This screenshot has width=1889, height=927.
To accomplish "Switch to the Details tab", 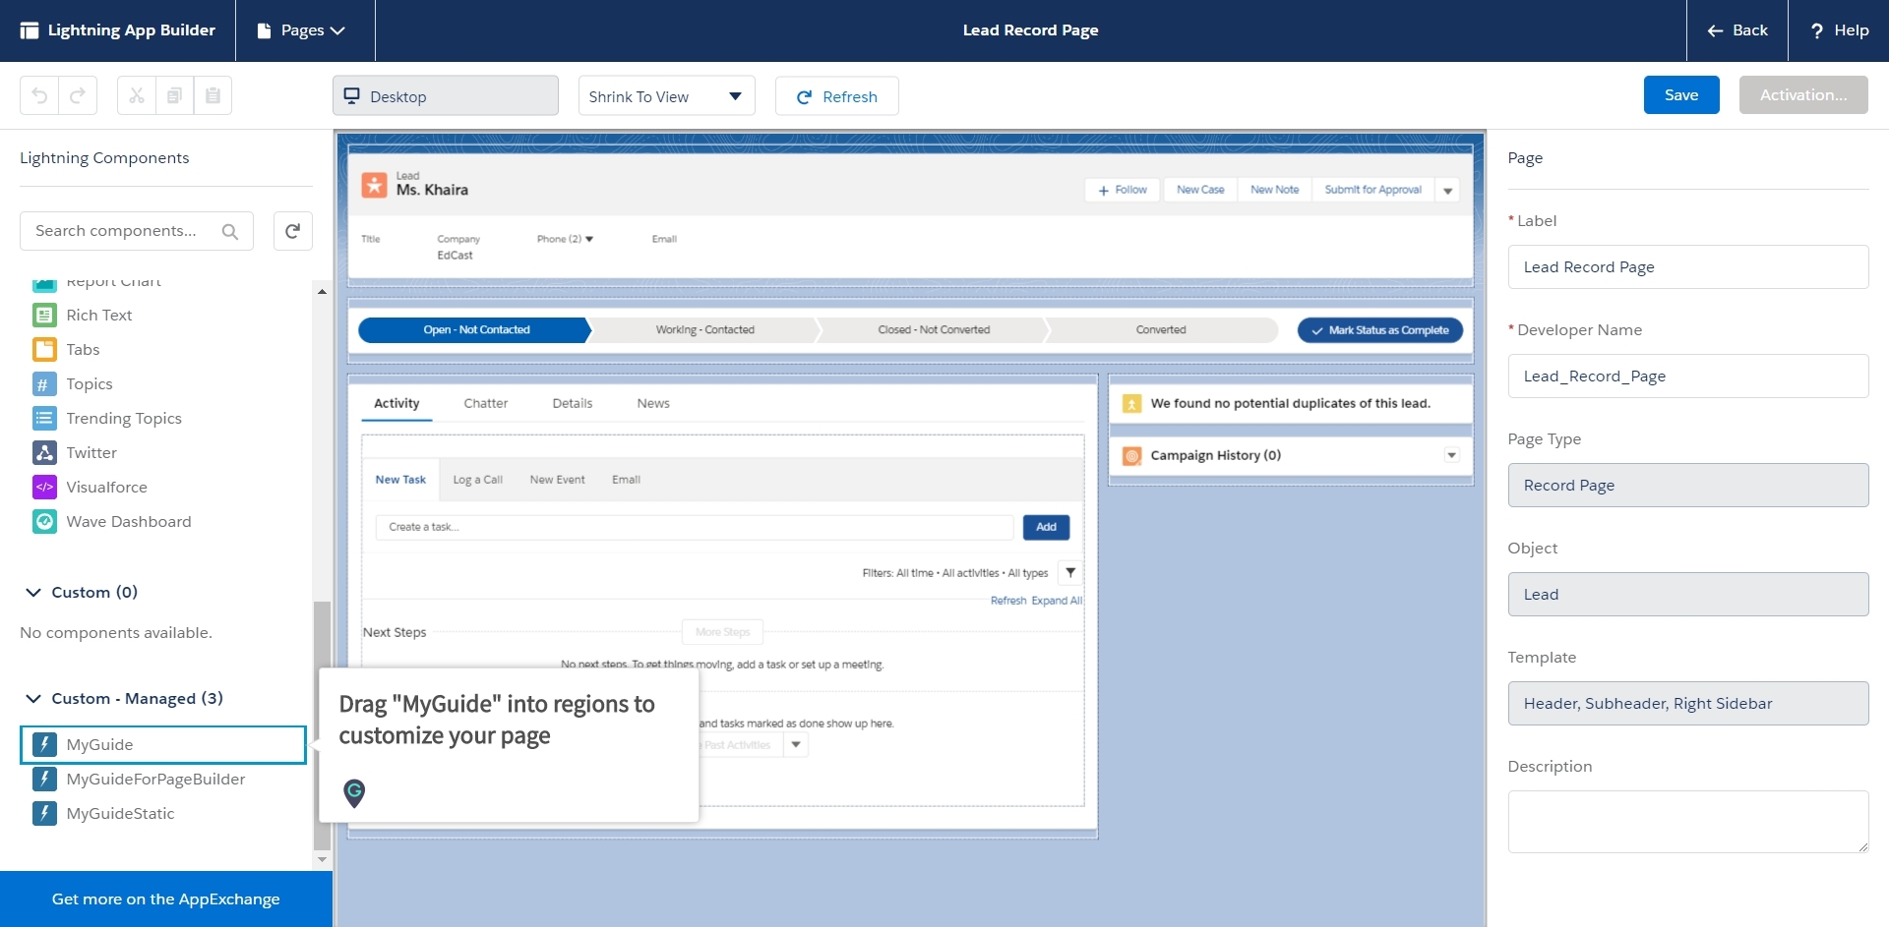I will click(x=573, y=404).
